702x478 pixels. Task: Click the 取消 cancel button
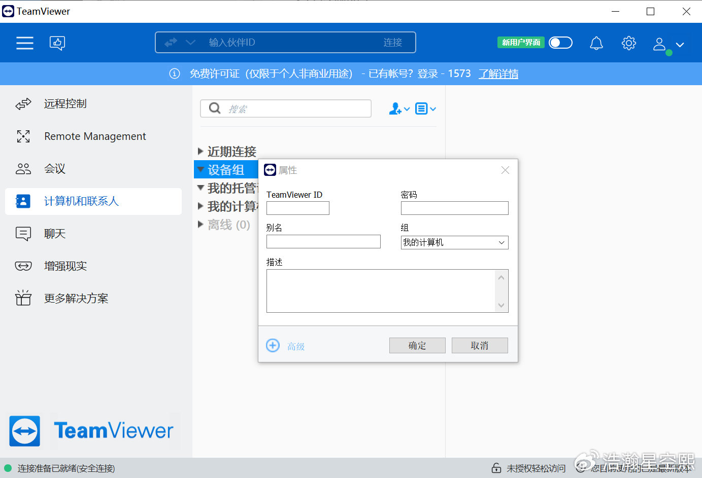point(480,345)
